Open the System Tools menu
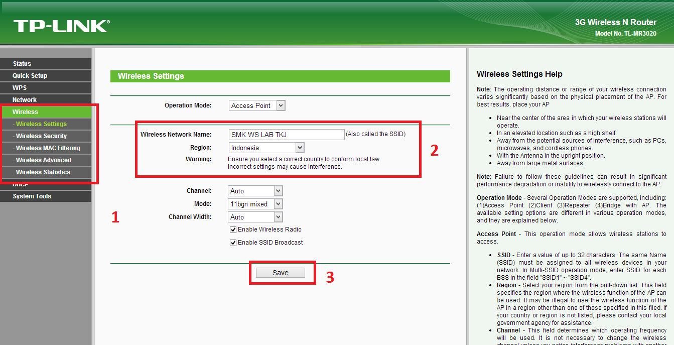The width and height of the screenshot is (674, 345). coord(46,196)
